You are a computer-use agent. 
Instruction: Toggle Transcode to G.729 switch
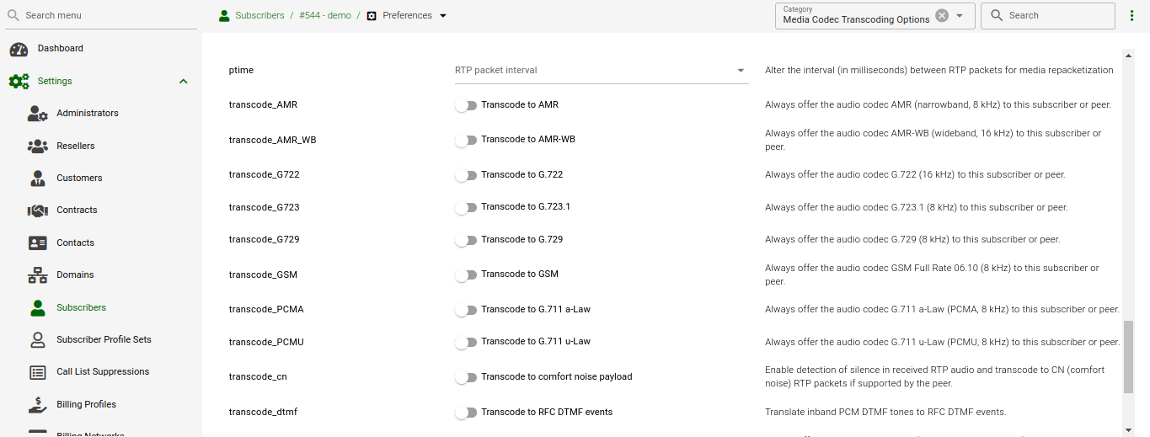tap(466, 240)
